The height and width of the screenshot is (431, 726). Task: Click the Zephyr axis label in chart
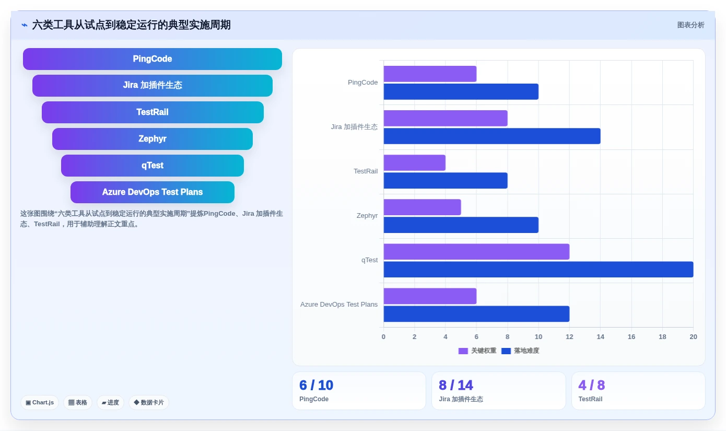[x=367, y=216]
